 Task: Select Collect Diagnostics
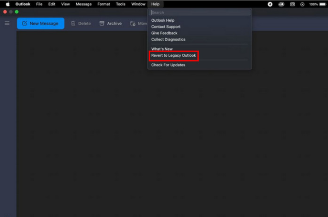(x=168, y=39)
